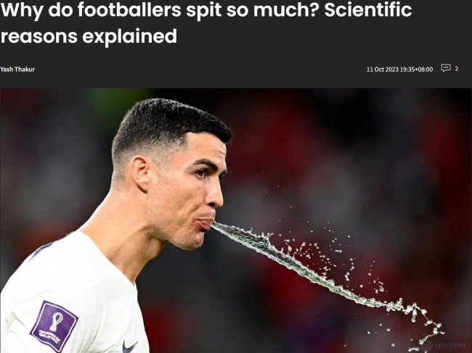The width and height of the screenshot is (472, 353).
Task: Open author Yash Thakur's profile link
Action: click(17, 69)
